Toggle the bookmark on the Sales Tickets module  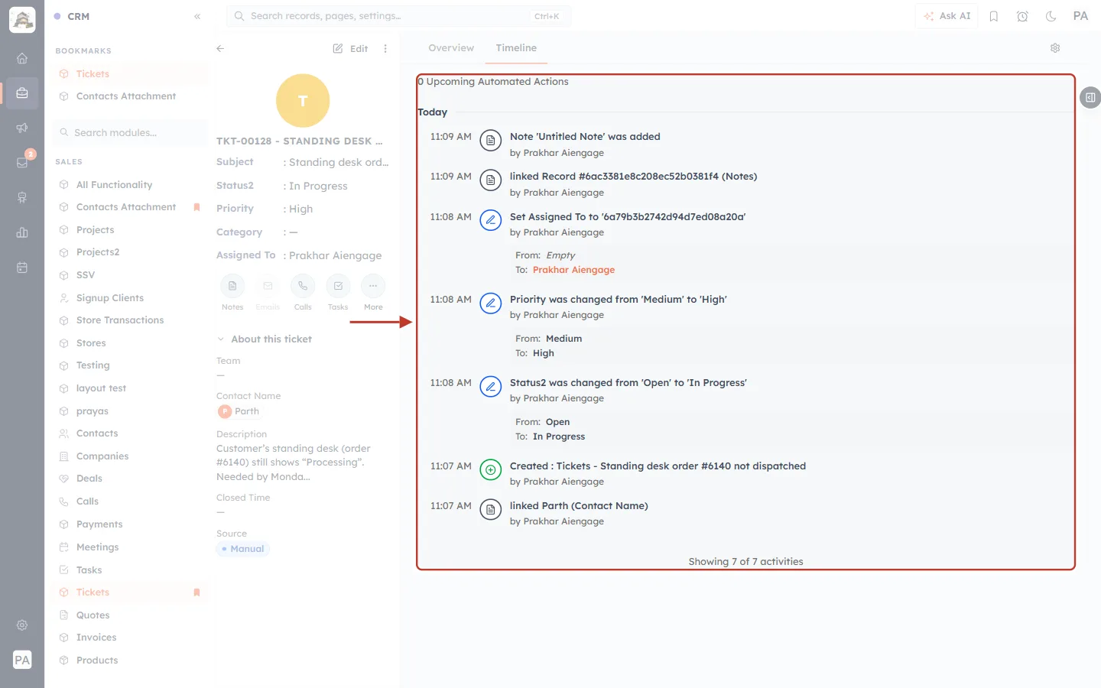(x=196, y=592)
